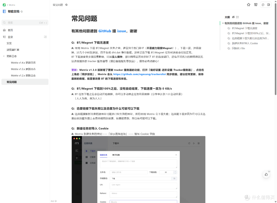Screen dimensions: 277x203
Task: Click the dialog close X in screenshot
Action: (x=176, y=155)
